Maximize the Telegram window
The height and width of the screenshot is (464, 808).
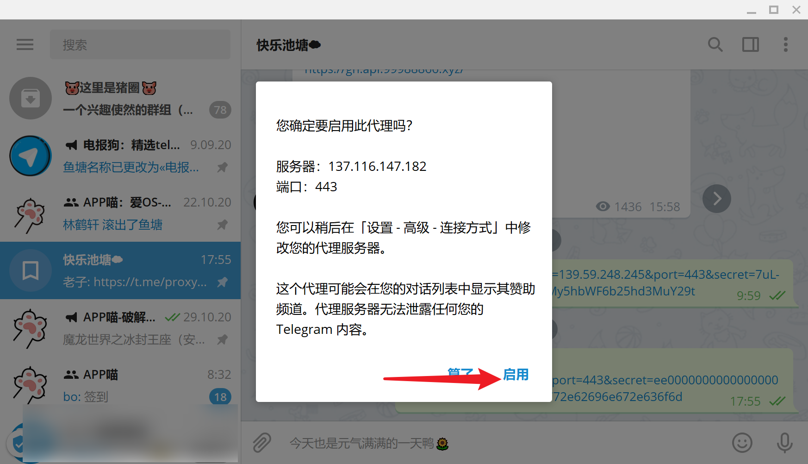tap(774, 10)
